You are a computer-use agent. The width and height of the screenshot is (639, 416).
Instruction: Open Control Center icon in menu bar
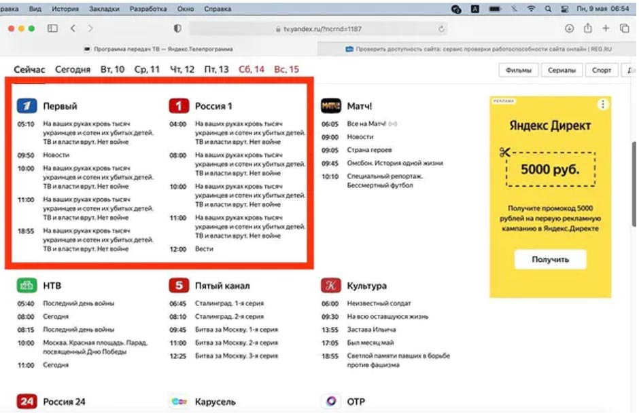(x=565, y=9)
